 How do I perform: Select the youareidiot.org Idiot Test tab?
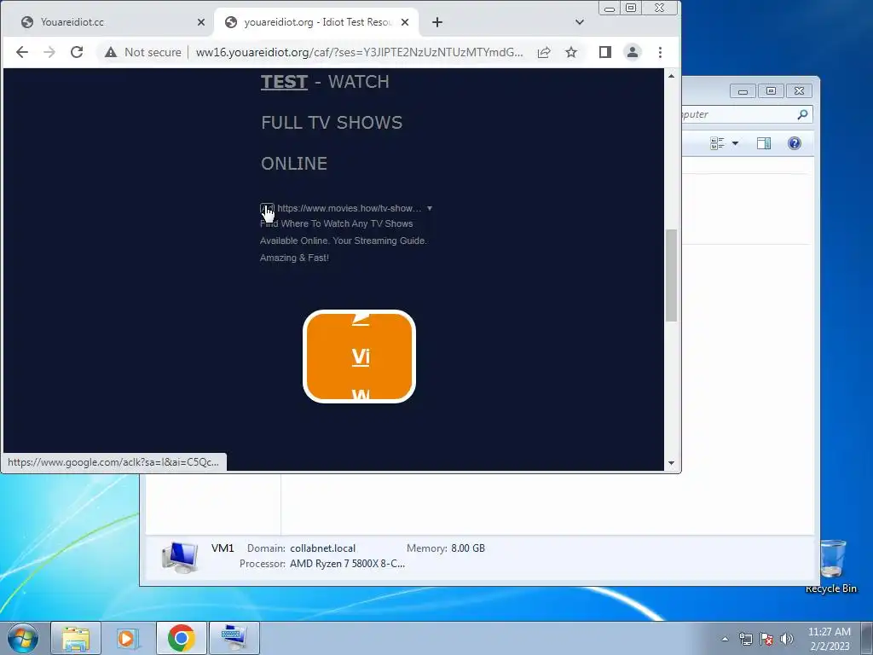318,22
